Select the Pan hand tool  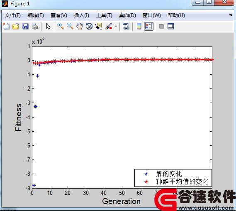click(x=80, y=27)
